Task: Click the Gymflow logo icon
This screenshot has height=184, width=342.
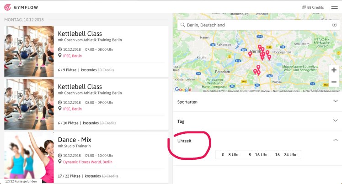Action: (8, 7)
